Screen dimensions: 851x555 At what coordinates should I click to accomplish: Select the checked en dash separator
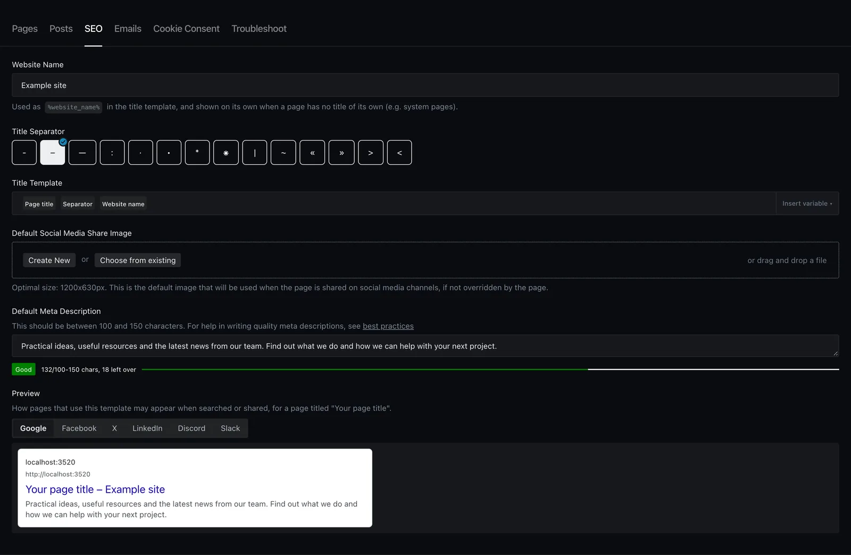(x=53, y=153)
